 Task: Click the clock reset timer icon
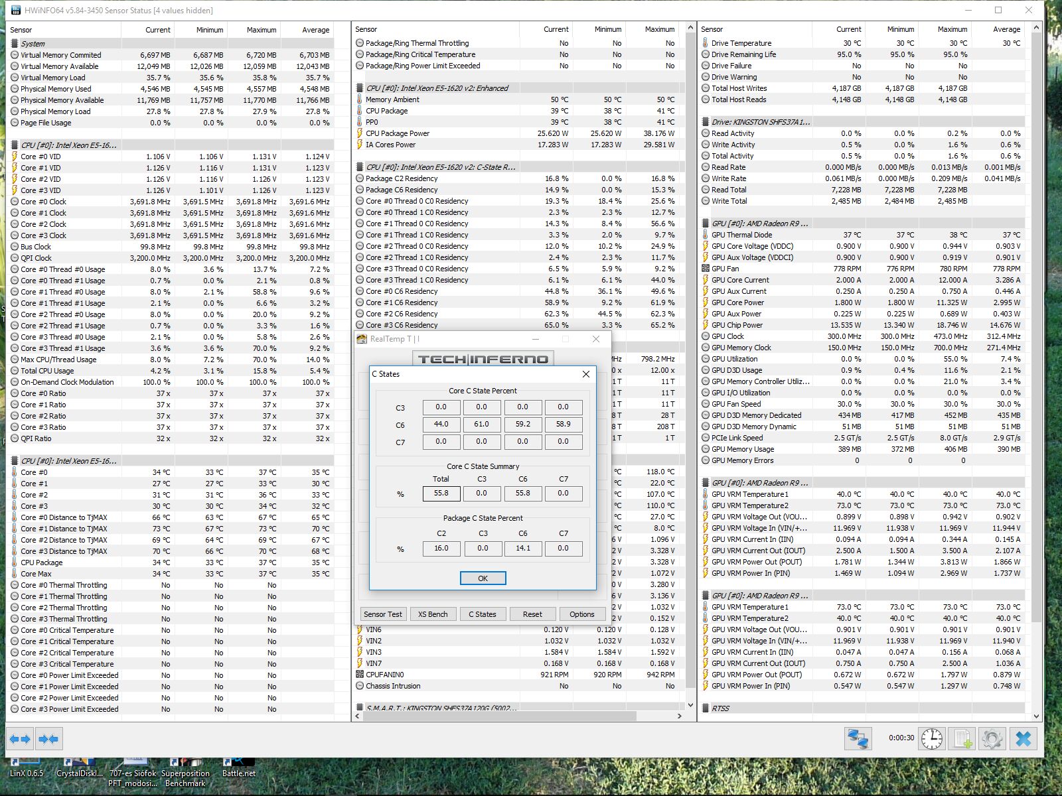932,739
